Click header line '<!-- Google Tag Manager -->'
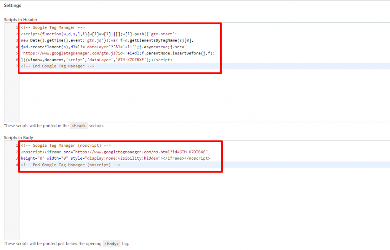Screen dimensions: 390x250 pos(53,27)
